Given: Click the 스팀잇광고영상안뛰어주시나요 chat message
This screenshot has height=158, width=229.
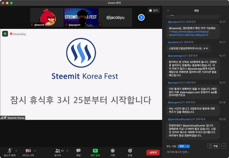Looking at the screenshot, I should (189, 48).
